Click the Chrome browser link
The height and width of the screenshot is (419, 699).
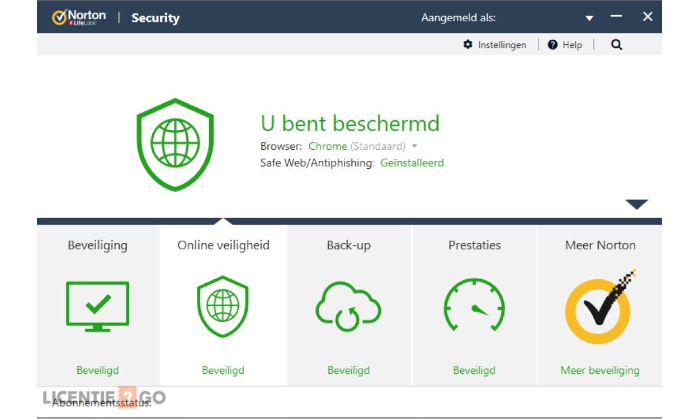(x=328, y=146)
